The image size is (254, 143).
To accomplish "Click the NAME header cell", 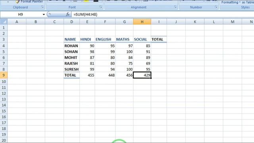I will 71,39.
